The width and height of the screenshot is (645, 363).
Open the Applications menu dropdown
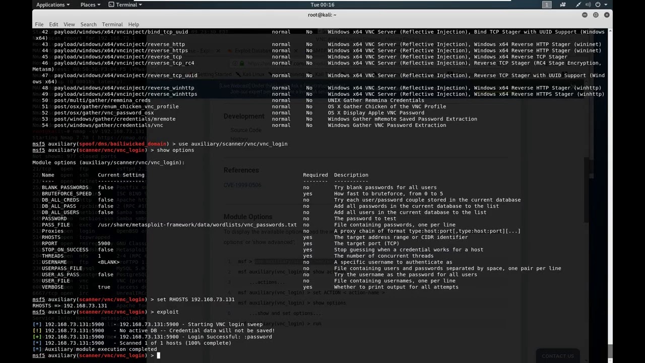click(x=53, y=5)
